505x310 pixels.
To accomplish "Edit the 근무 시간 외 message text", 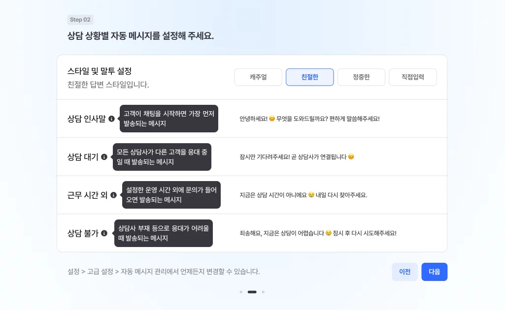I will click(305, 195).
